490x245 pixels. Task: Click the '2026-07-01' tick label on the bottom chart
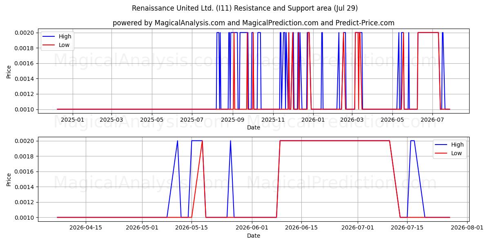[358, 228]
